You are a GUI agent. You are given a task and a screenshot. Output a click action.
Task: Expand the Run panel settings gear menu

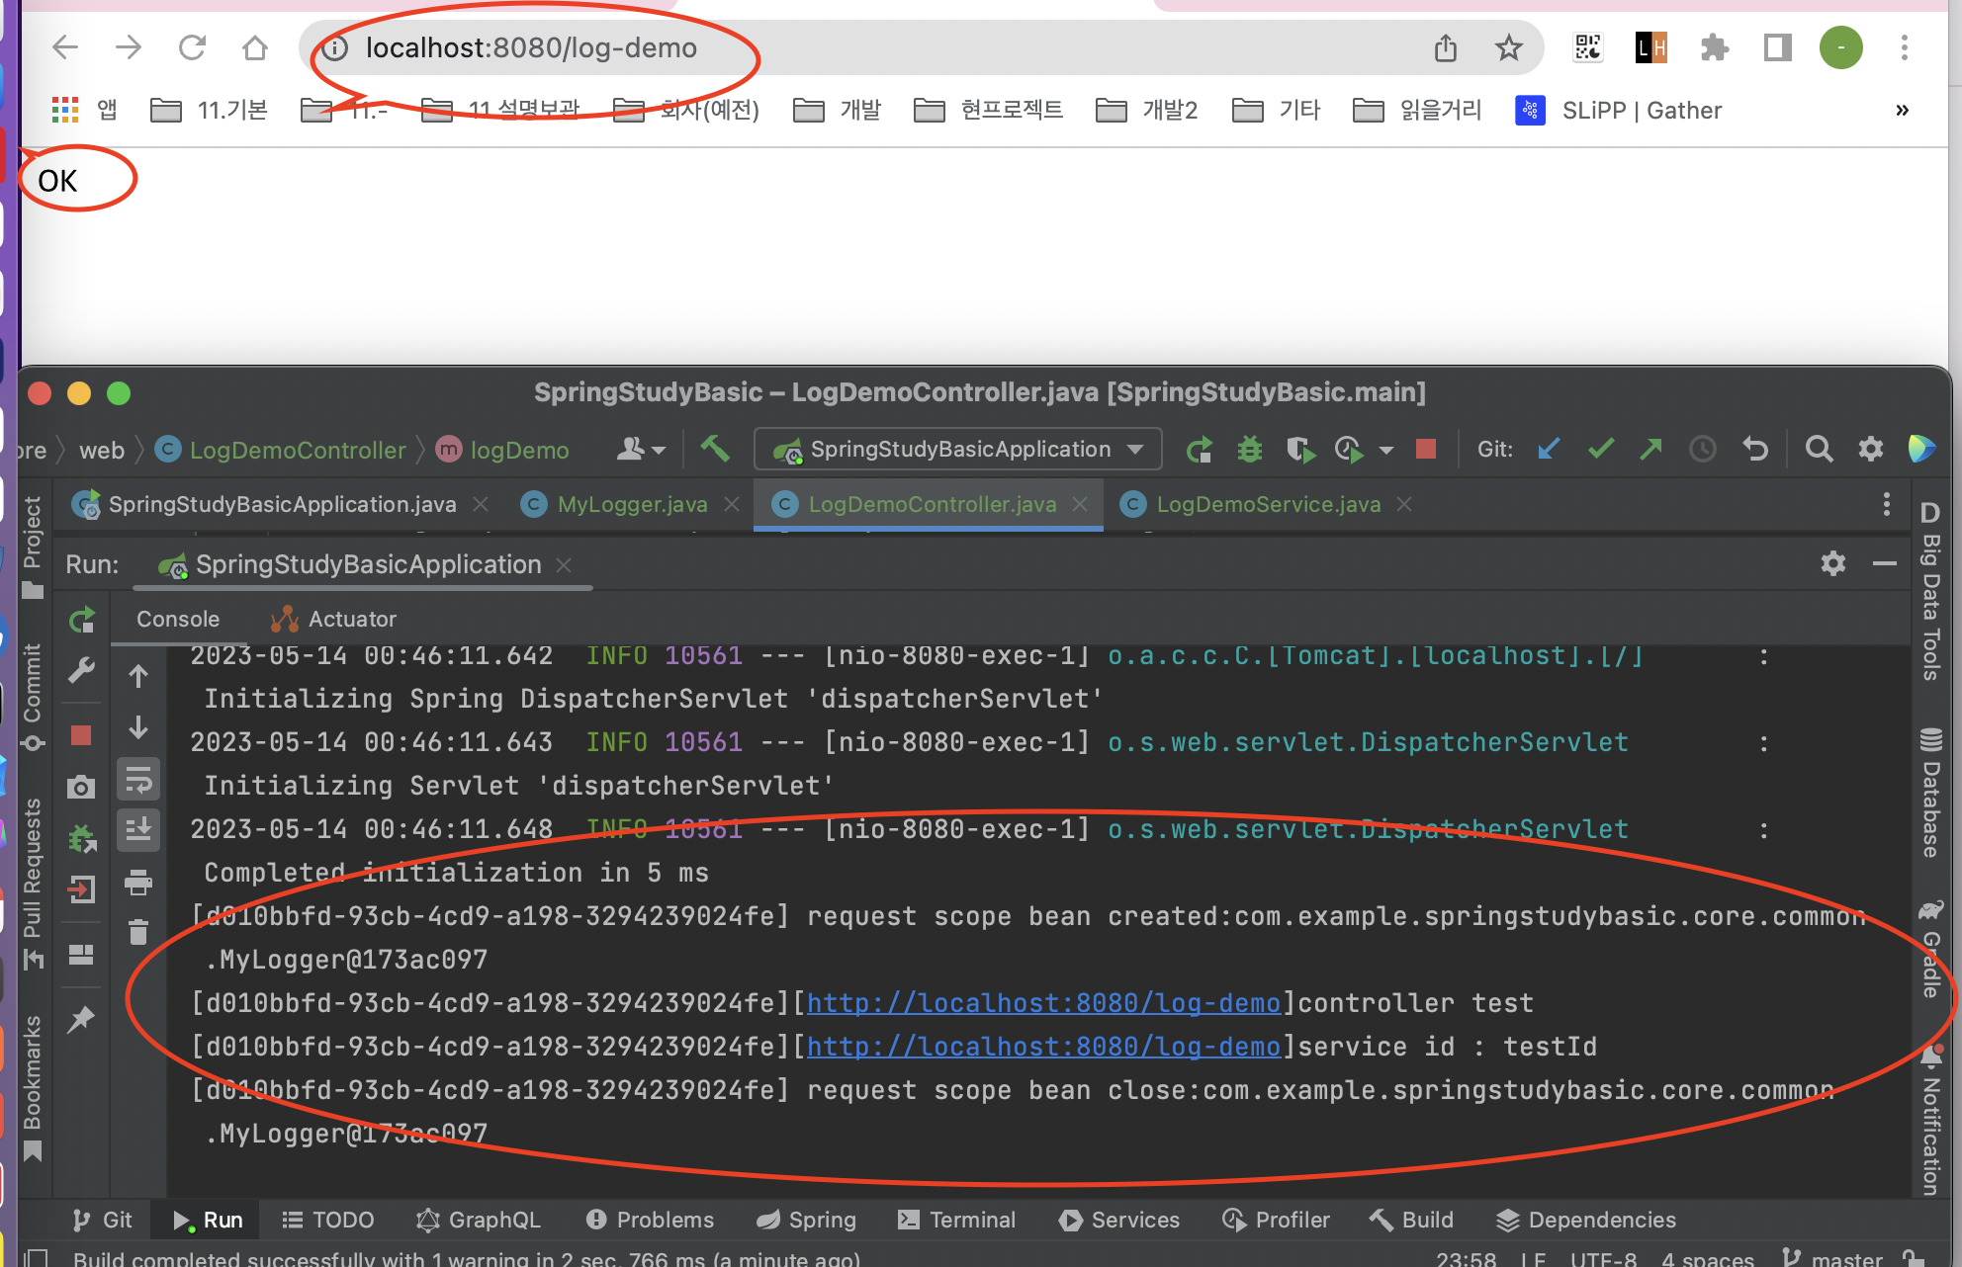1832,564
